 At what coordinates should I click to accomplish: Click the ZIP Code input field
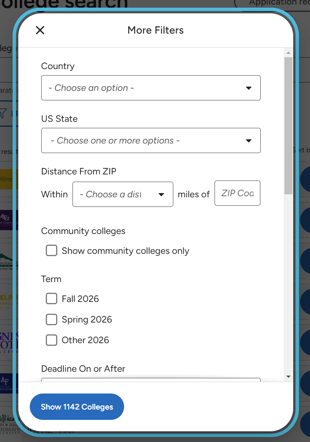[237, 193]
